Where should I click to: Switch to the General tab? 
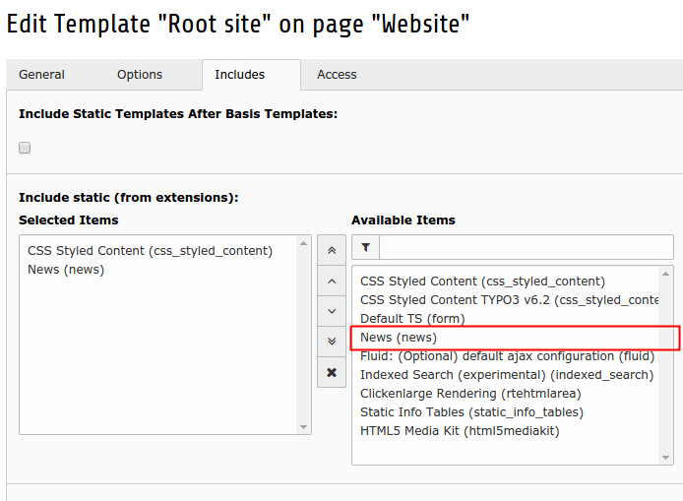click(41, 75)
